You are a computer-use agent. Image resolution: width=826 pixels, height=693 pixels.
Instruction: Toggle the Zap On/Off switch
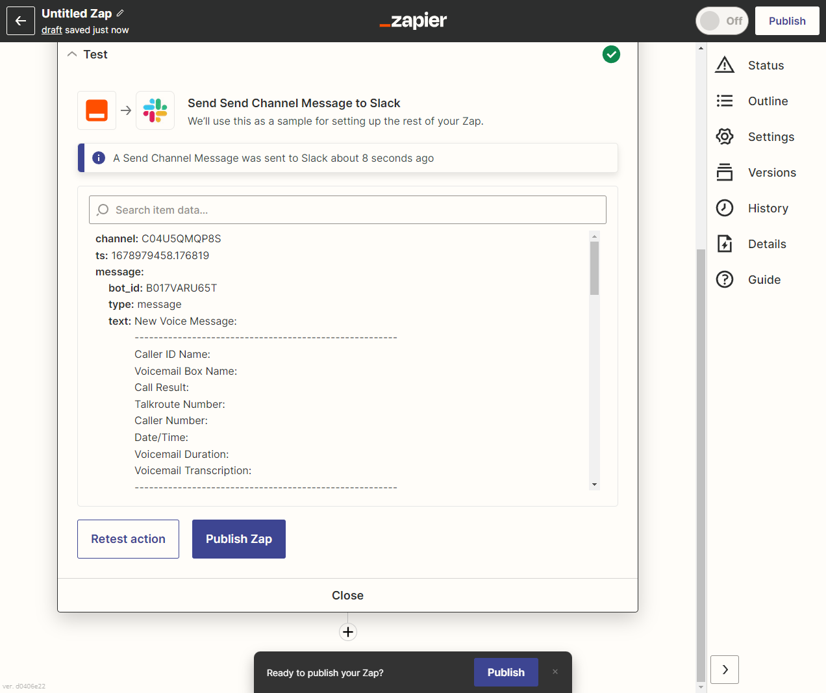click(722, 21)
